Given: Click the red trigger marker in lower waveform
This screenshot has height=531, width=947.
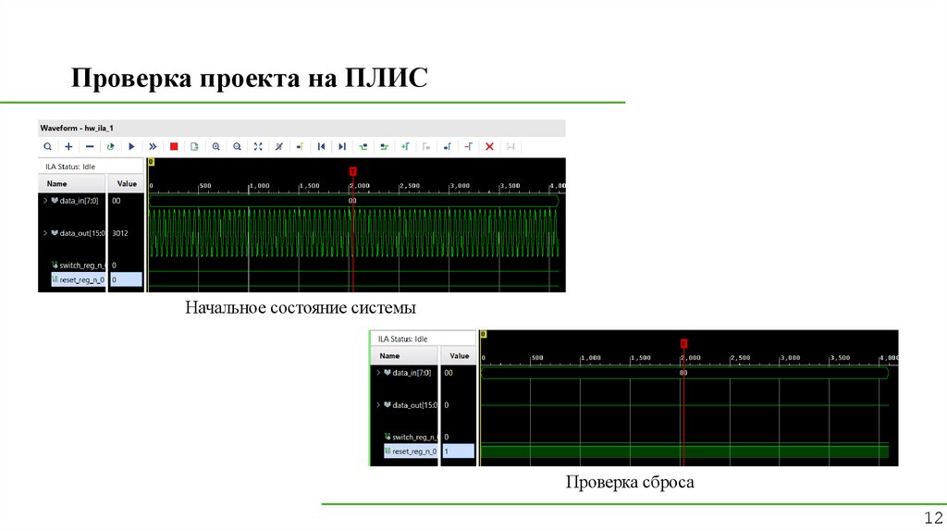Looking at the screenshot, I should [683, 343].
